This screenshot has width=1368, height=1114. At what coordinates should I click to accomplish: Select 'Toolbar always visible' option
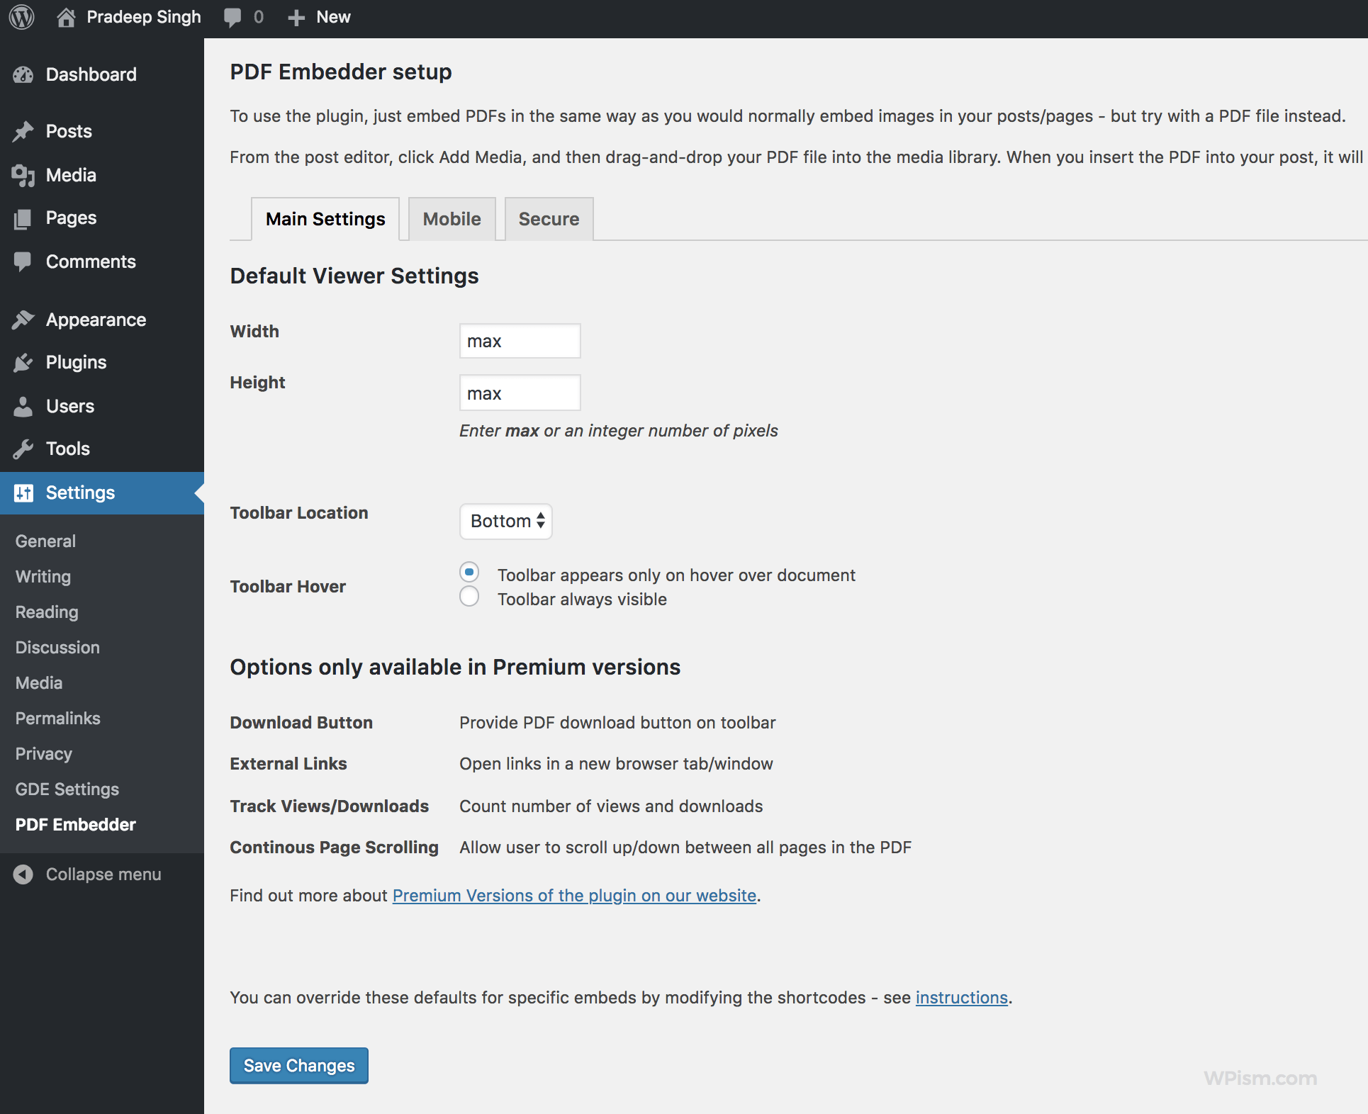469,597
